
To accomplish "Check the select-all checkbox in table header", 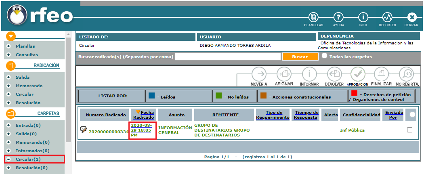I will (412, 115).
